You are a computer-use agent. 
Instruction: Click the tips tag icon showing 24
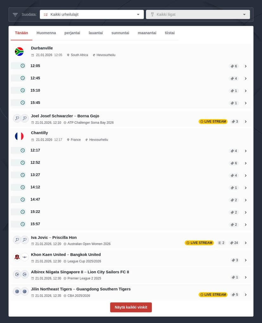234,243
